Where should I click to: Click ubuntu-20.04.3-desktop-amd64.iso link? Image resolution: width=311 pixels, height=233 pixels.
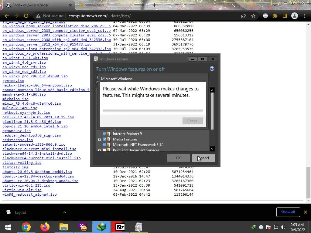tap(37, 172)
